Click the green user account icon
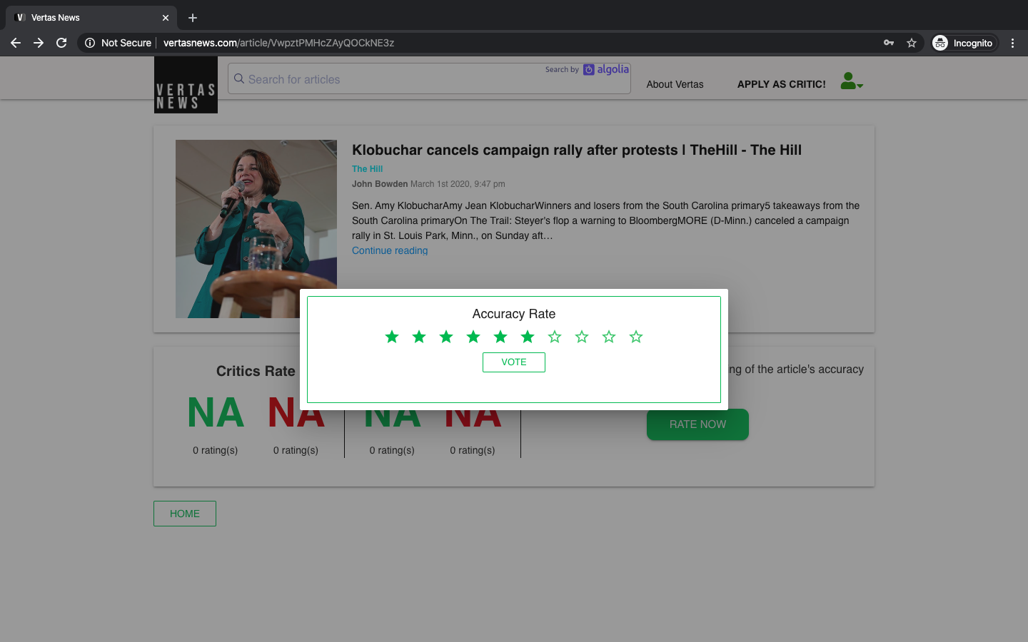Viewport: 1028px width, 642px height. (x=849, y=80)
